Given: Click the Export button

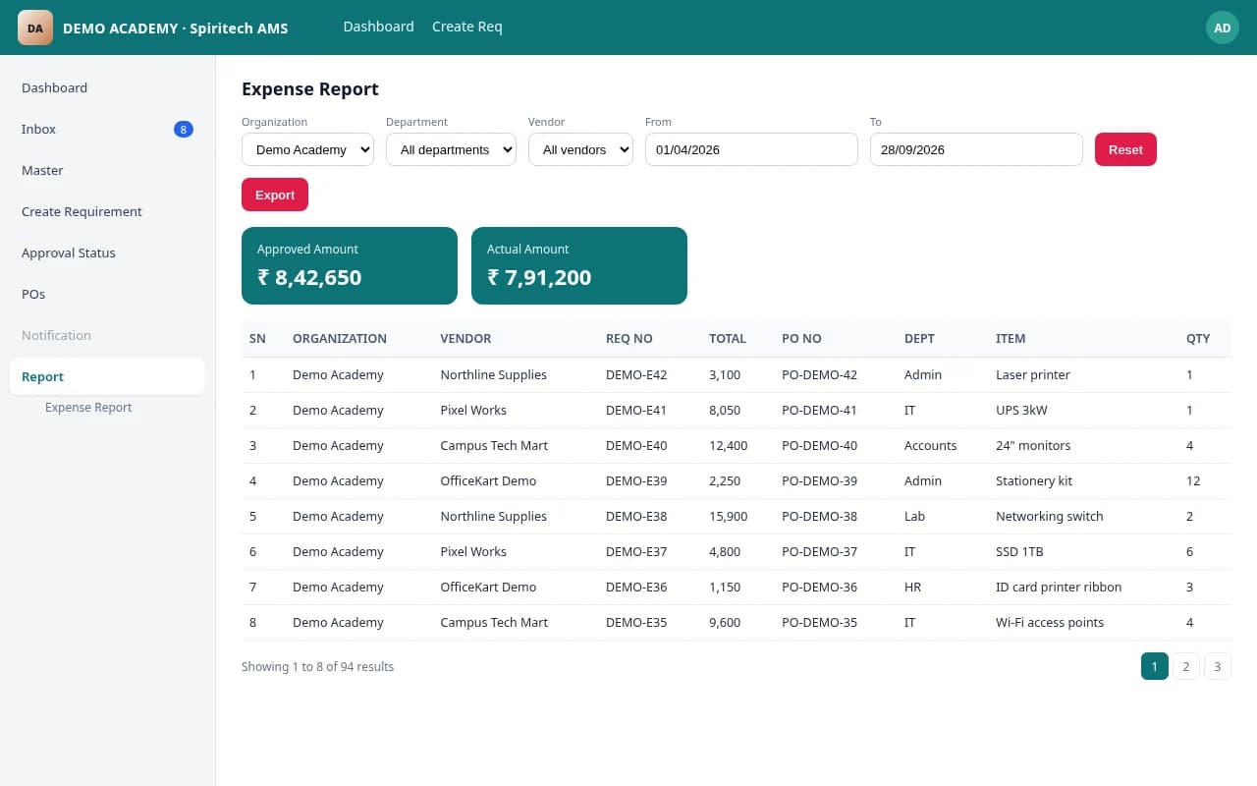Looking at the screenshot, I should (275, 195).
